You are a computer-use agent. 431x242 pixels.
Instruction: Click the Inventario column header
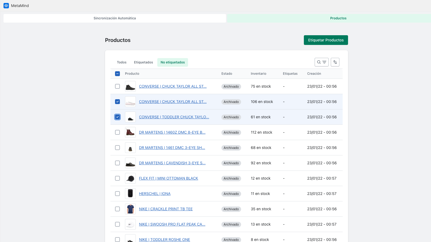tap(259, 74)
